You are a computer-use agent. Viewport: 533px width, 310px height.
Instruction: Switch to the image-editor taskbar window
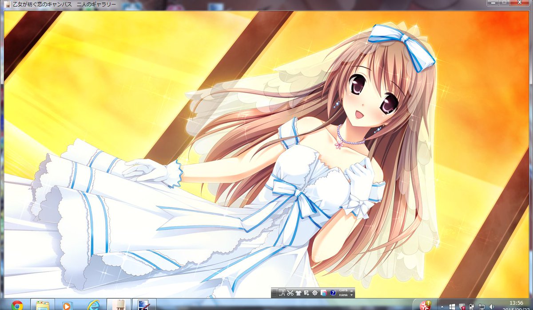pyautogui.click(x=144, y=304)
